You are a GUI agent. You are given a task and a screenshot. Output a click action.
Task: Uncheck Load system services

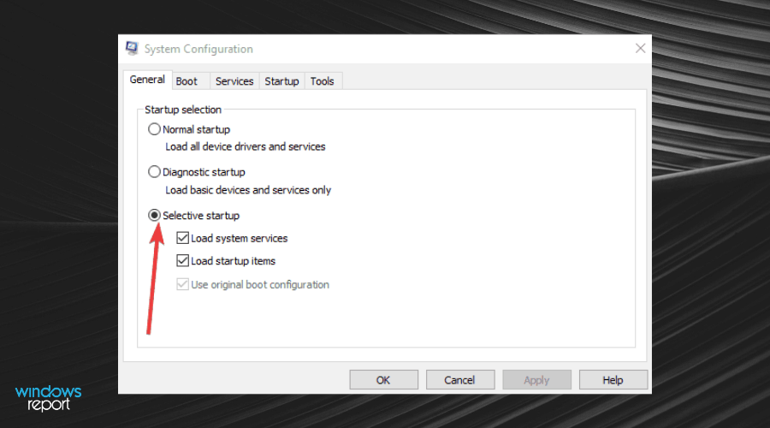[182, 239]
